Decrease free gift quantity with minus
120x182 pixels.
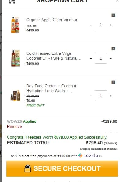[91, 96]
